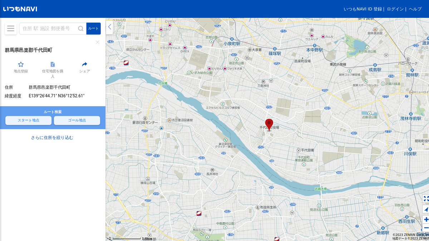
Task: Click the 小泉町駅 station icon
Action: [232, 39]
